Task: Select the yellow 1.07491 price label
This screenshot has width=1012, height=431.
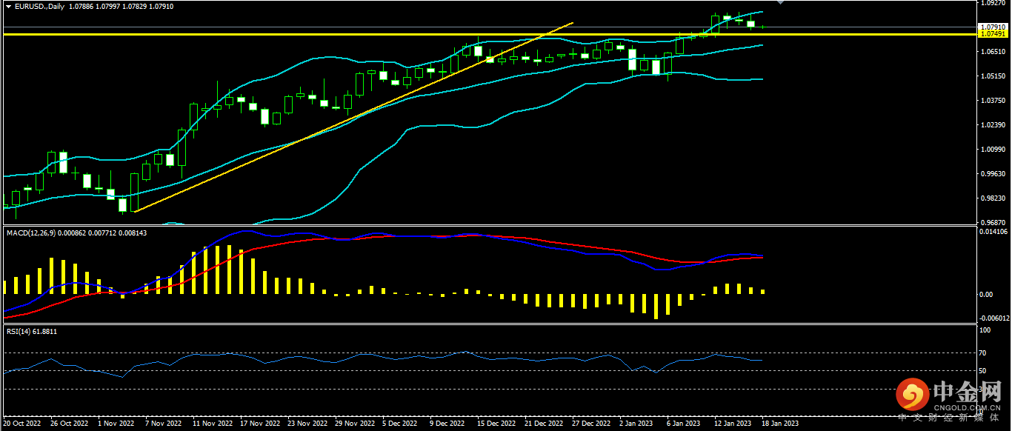Action: [993, 34]
